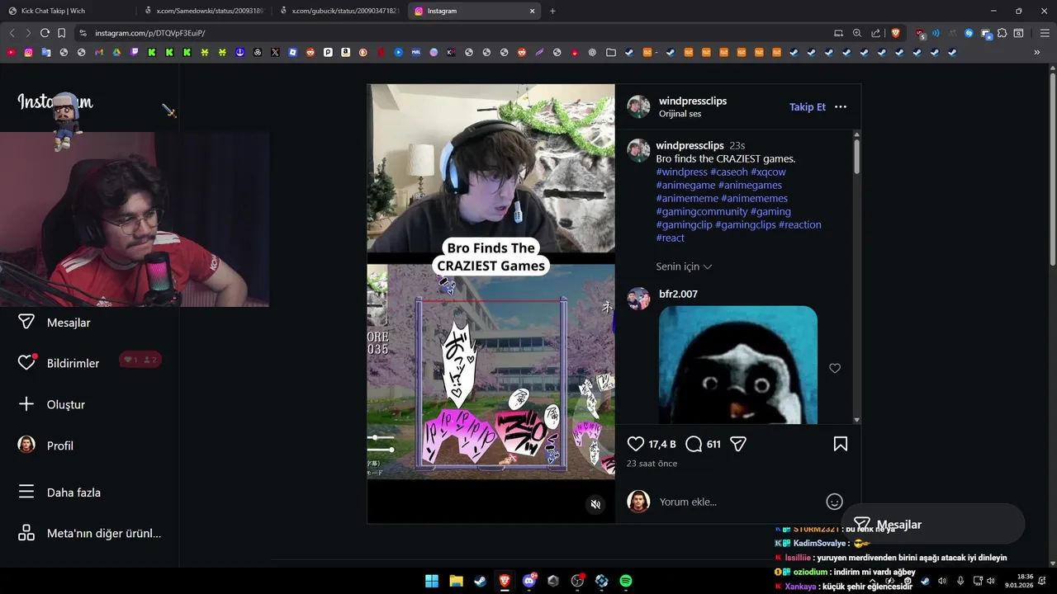This screenshot has width=1057, height=594.
Task: Open the Instagram logo home link
Action: coord(55,102)
